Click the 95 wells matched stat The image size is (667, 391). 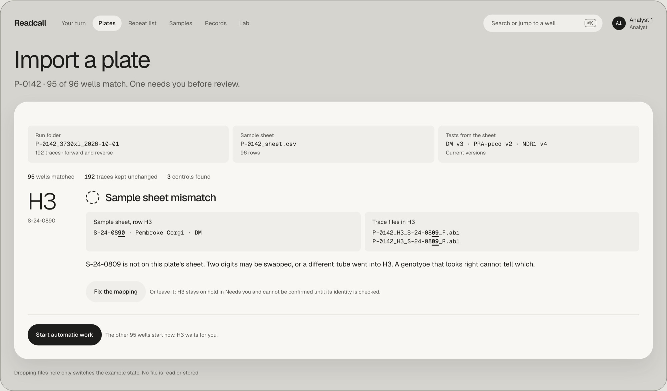51,177
